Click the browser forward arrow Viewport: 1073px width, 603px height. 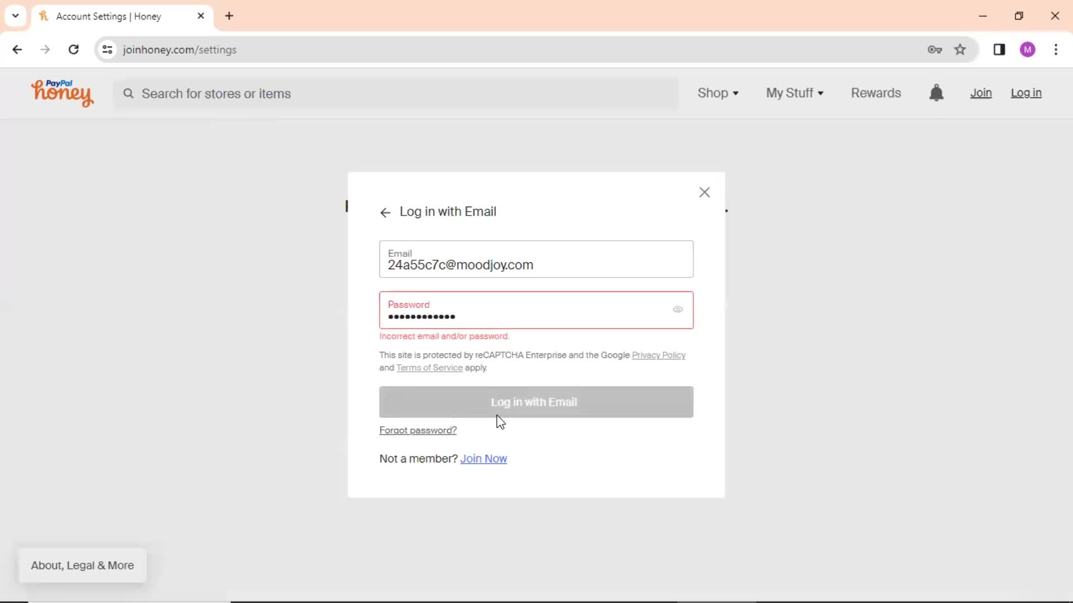[45, 50]
